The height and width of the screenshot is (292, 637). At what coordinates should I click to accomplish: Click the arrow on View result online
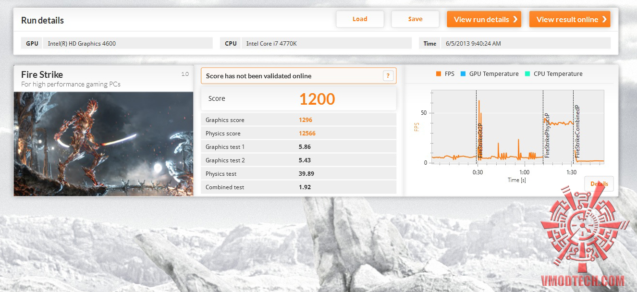pyautogui.click(x=604, y=19)
